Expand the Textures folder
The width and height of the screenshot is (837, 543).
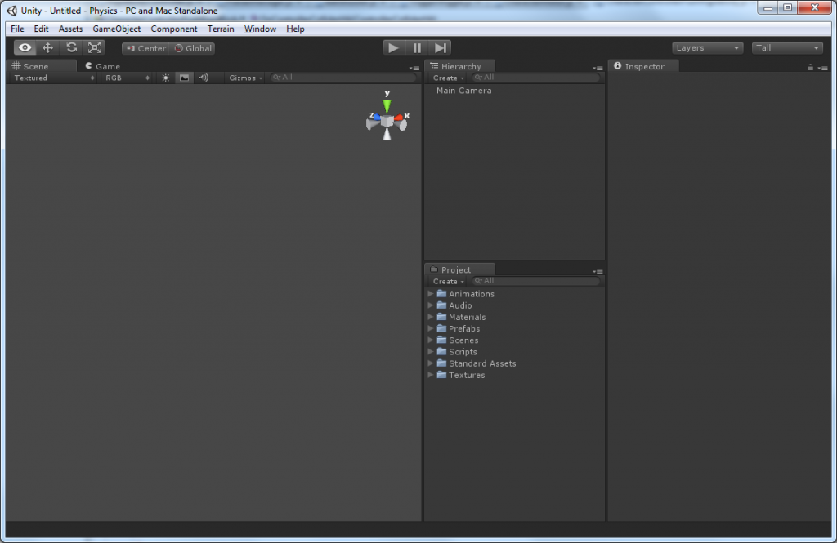[x=431, y=375]
